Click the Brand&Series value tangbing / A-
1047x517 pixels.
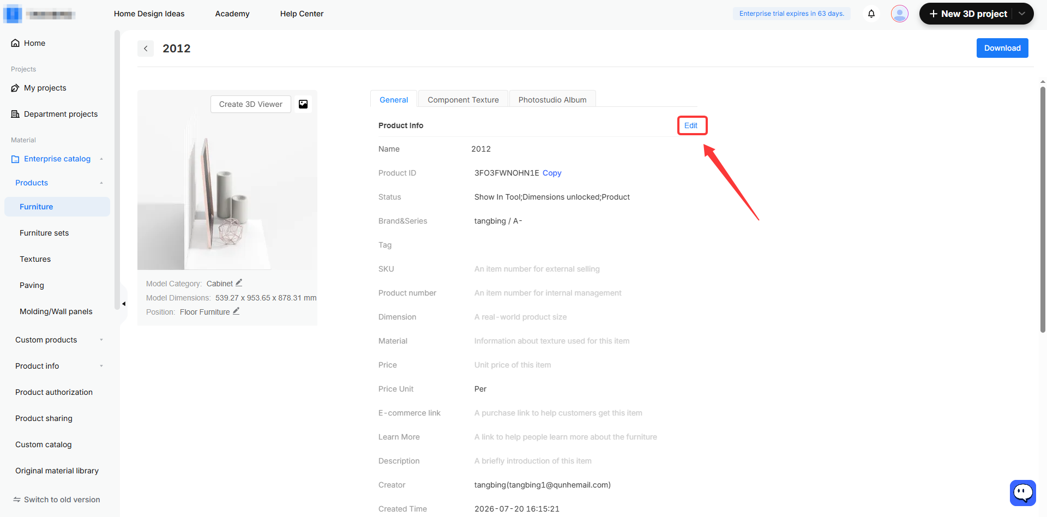pos(498,221)
